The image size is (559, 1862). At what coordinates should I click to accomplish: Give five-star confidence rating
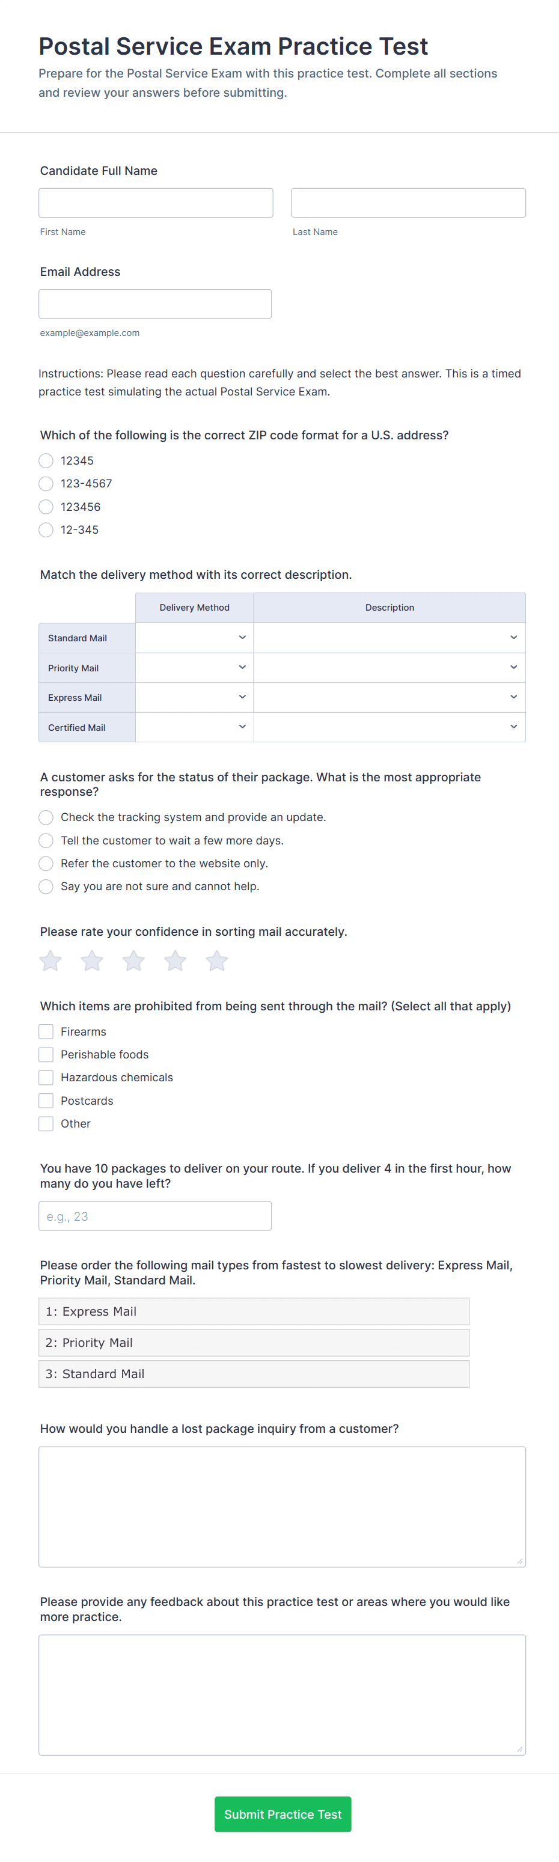click(217, 960)
